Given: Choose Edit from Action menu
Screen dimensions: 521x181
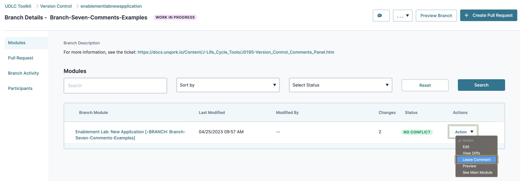Looking at the screenshot, I should [x=476, y=147].
